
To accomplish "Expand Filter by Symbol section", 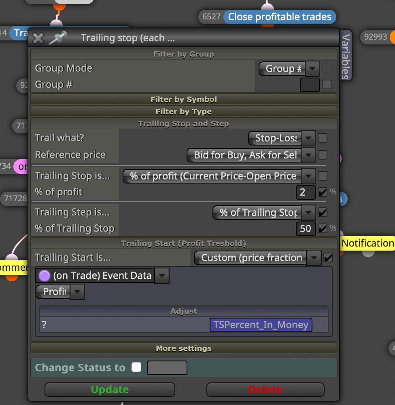I will (x=183, y=99).
